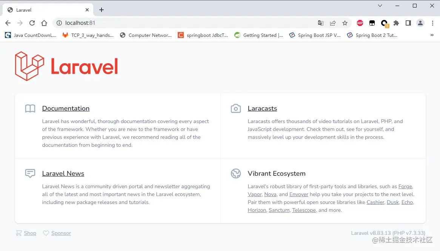Open the Forge link
Viewport: 440px width, 251px height.
[x=405, y=186]
